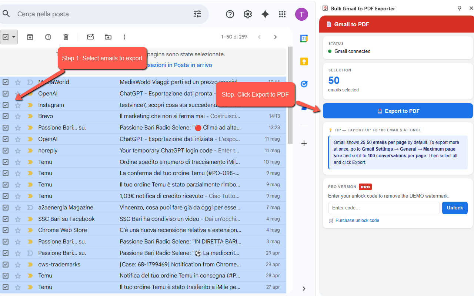Uncheck the Chrome Web Store email checkbox
The width and height of the screenshot is (474, 296).
[6, 230]
